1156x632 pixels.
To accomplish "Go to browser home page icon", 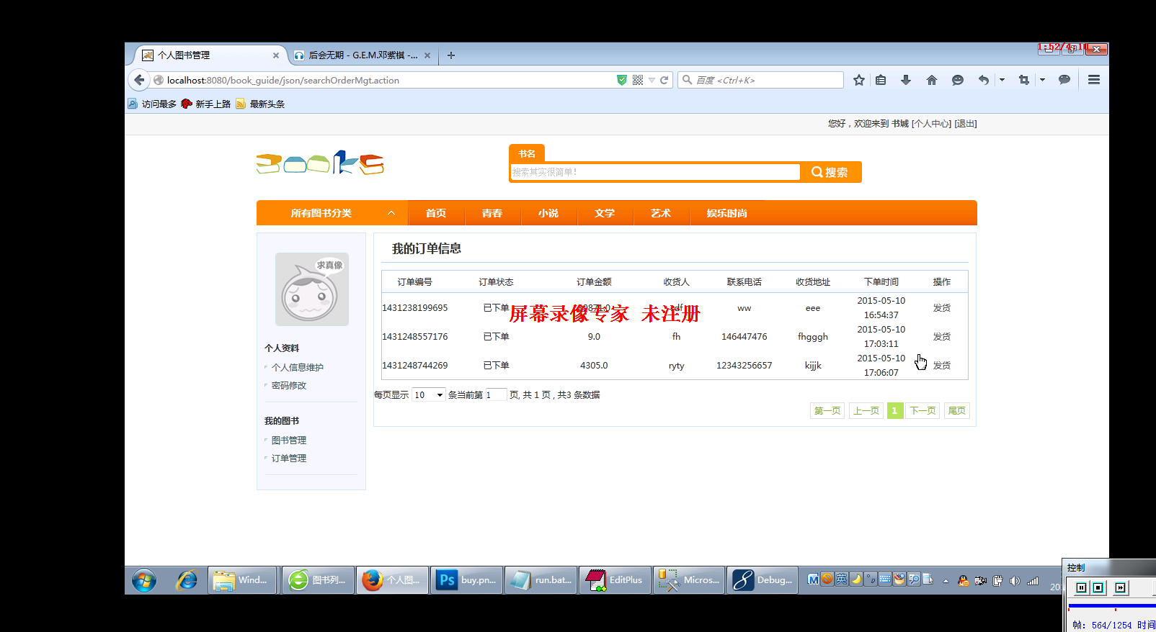I will point(932,80).
